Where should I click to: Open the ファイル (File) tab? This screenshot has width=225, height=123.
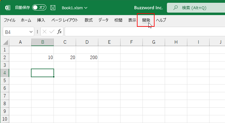(10, 20)
